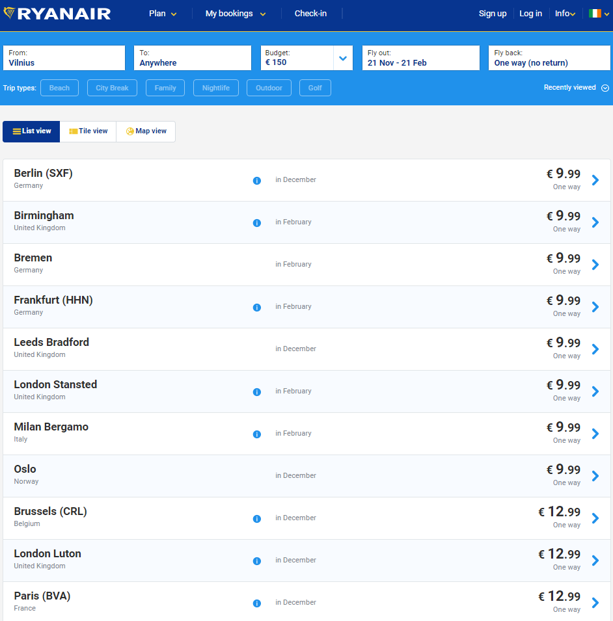Select the Leeds Bradford destination name

51,342
